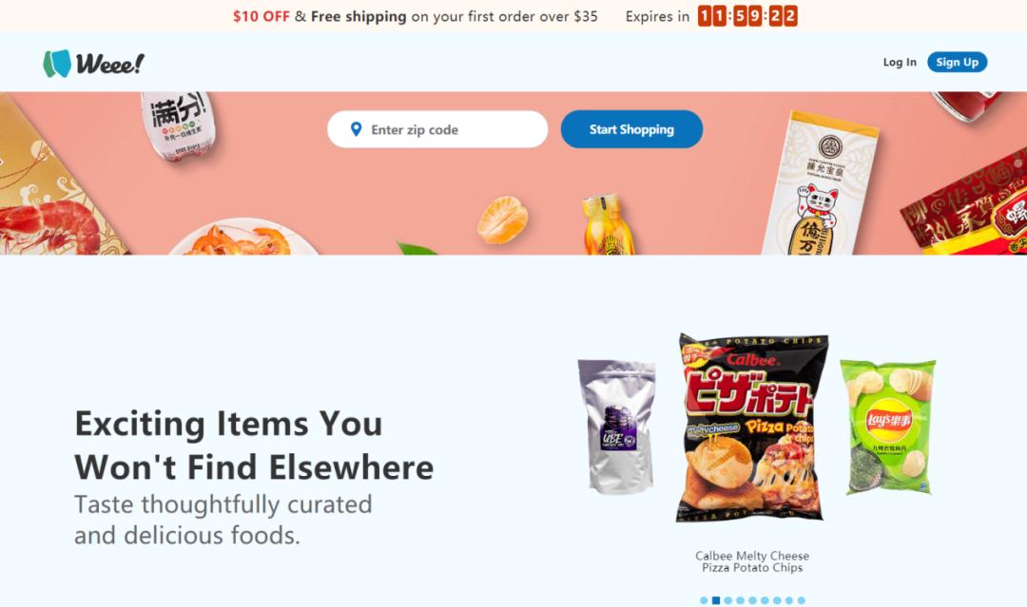1027x607 pixels.
Task: Open the Log In link
Action: point(900,62)
